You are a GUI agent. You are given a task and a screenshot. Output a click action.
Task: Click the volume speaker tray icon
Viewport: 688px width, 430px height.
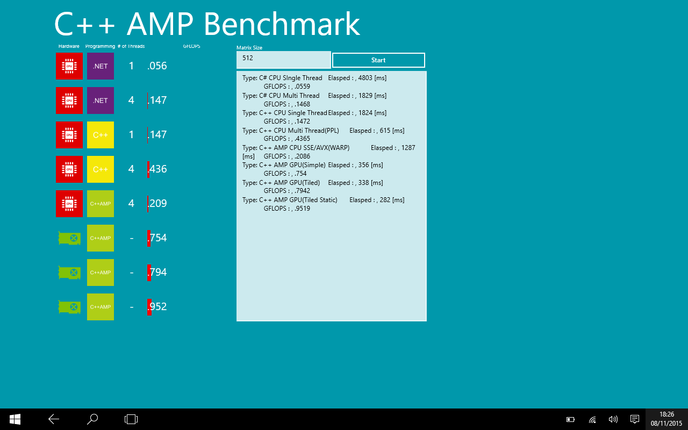point(613,419)
